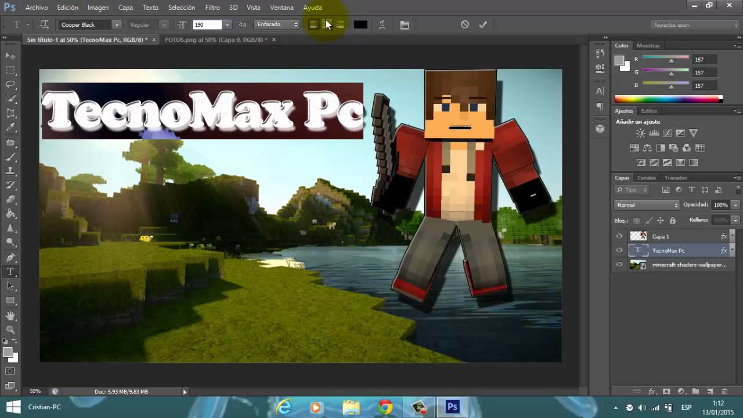
Task: Switch to the Canales tab
Action: (647, 178)
